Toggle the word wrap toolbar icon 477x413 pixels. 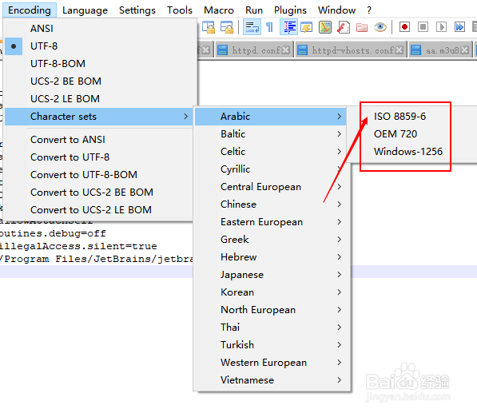(x=252, y=27)
